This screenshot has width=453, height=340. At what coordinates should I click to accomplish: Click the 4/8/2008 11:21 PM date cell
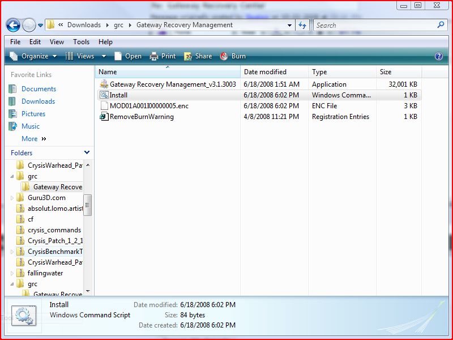271,117
